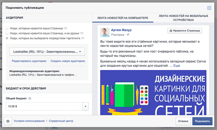
Task: Click the Поднимать button
Action: click(x=202, y=121)
